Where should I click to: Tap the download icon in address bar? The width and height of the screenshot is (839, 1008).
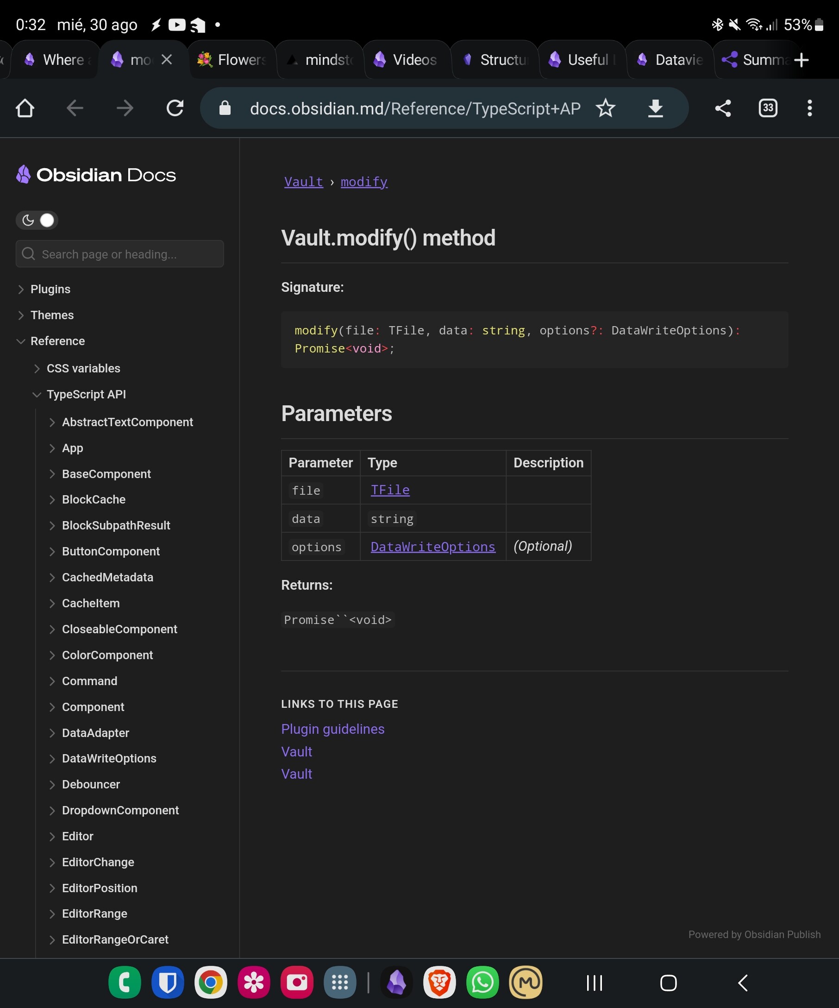coord(655,108)
